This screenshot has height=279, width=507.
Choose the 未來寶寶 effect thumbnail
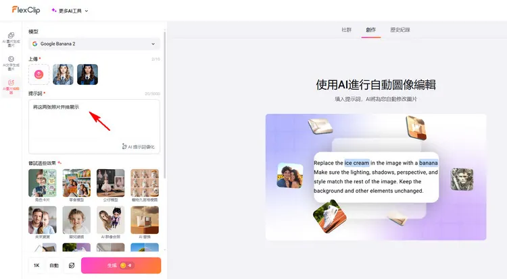click(x=43, y=221)
